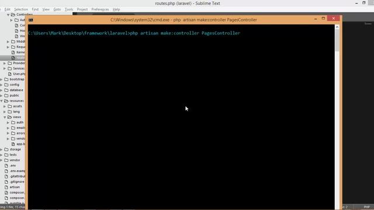
Task: Collapse the views folder arrow
Action: click(5, 117)
